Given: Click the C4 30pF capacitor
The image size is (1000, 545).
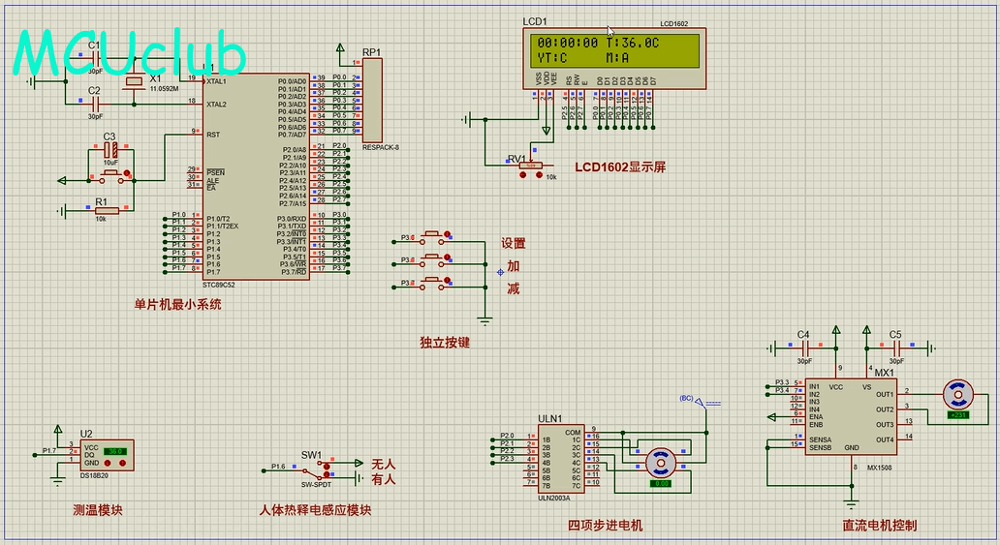Looking at the screenshot, I should 805,348.
